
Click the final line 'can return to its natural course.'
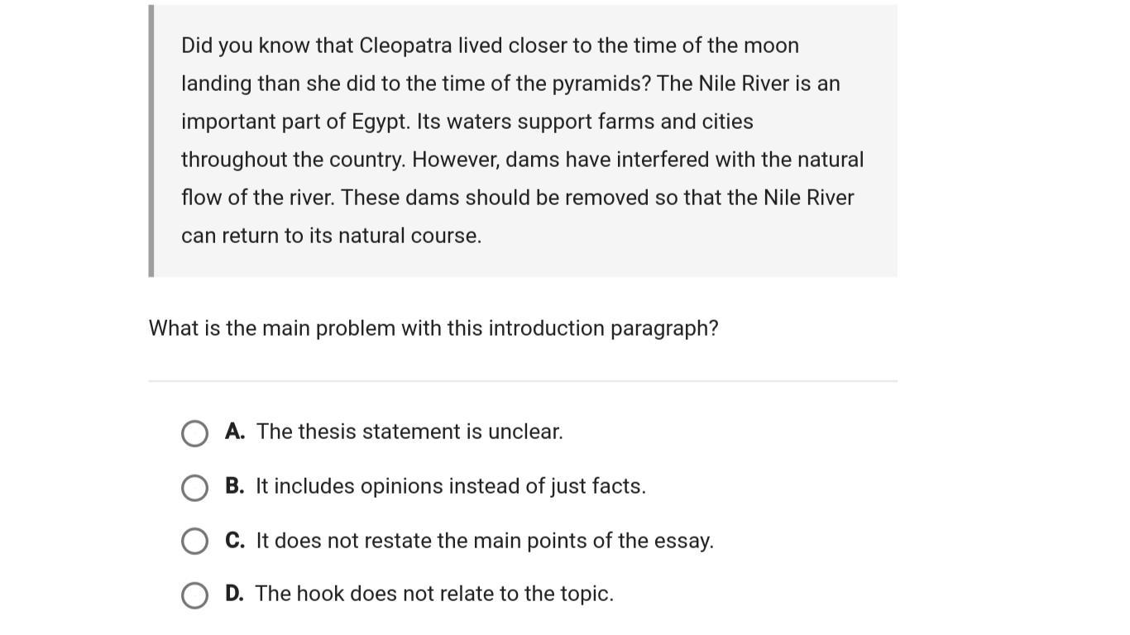(x=331, y=236)
